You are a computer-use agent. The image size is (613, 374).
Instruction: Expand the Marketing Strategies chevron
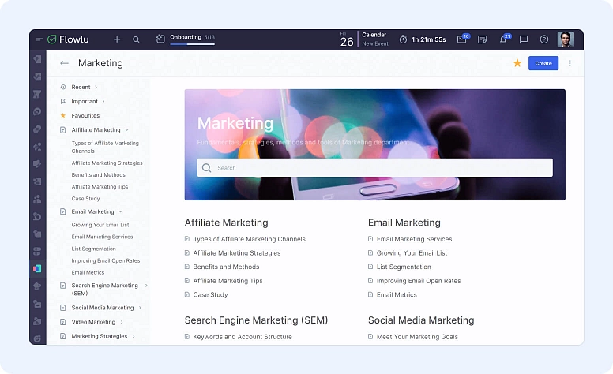(134, 336)
